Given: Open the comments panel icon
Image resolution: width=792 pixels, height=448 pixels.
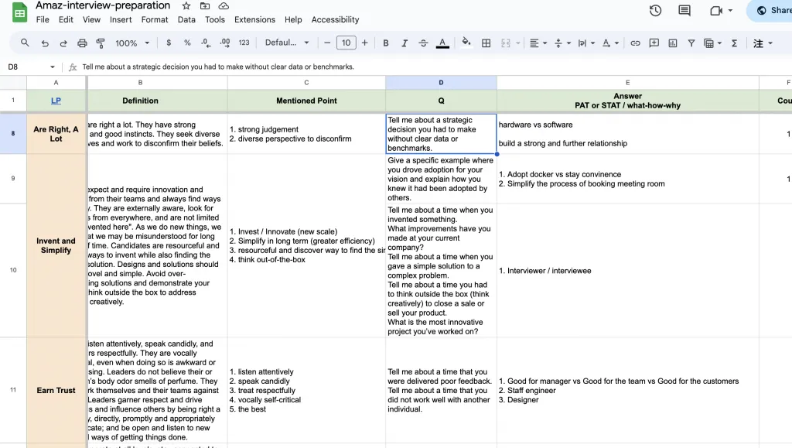Looking at the screenshot, I should (684, 11).
